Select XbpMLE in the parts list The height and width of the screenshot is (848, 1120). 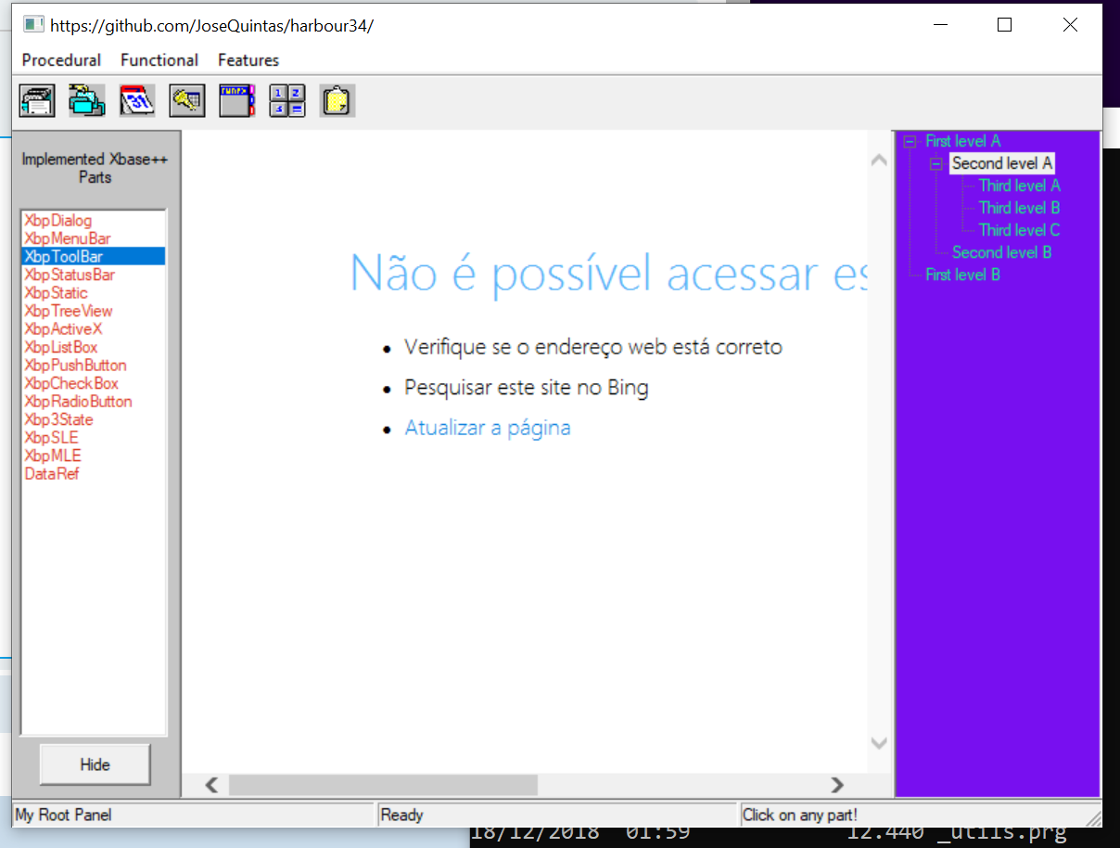(94, 456)
